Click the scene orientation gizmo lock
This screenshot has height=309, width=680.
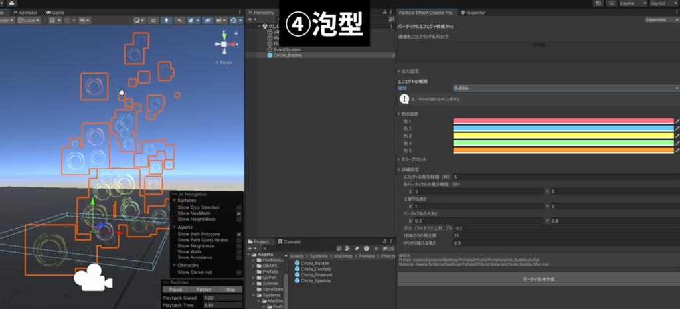236,33
